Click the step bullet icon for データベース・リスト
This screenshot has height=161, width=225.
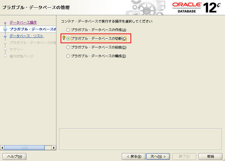coord(5,36)
